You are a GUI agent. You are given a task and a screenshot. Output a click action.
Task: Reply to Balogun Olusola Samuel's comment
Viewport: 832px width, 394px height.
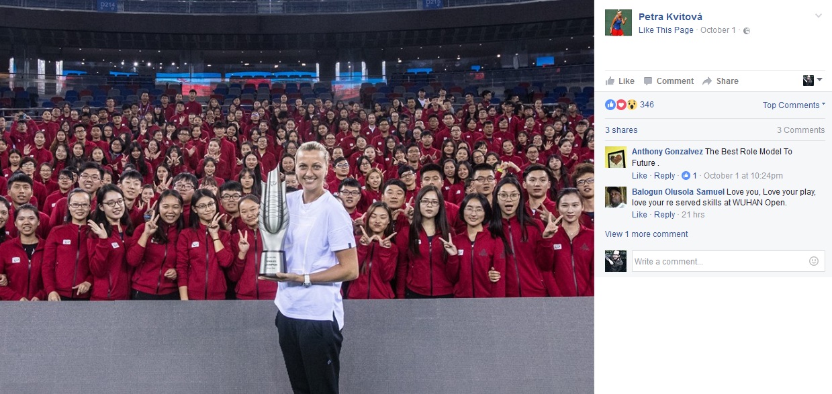pos(664,215)
